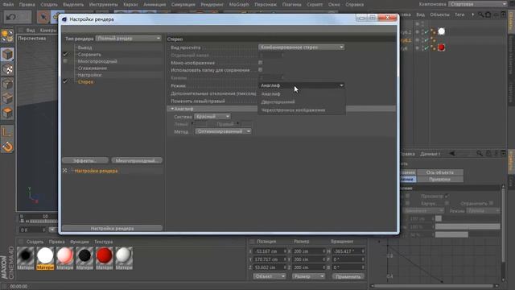Open the Система dropdown set to Красный

click(x=212, y=116)
